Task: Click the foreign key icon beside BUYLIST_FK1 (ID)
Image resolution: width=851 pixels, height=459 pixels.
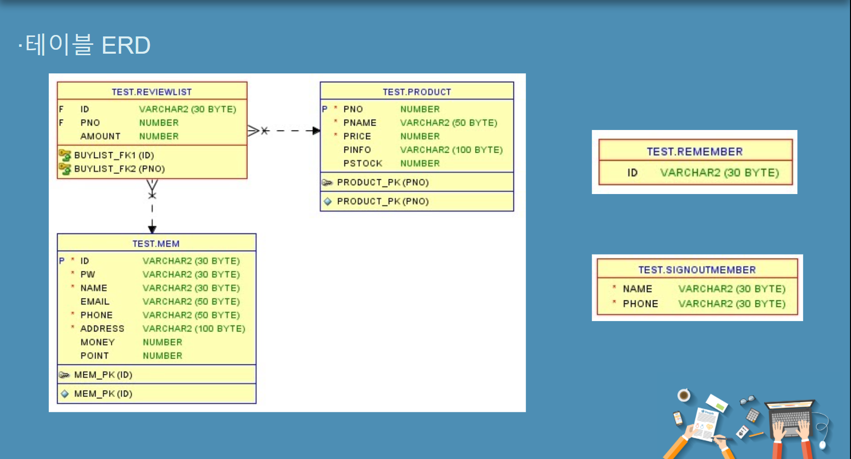Action: (65, 155)
